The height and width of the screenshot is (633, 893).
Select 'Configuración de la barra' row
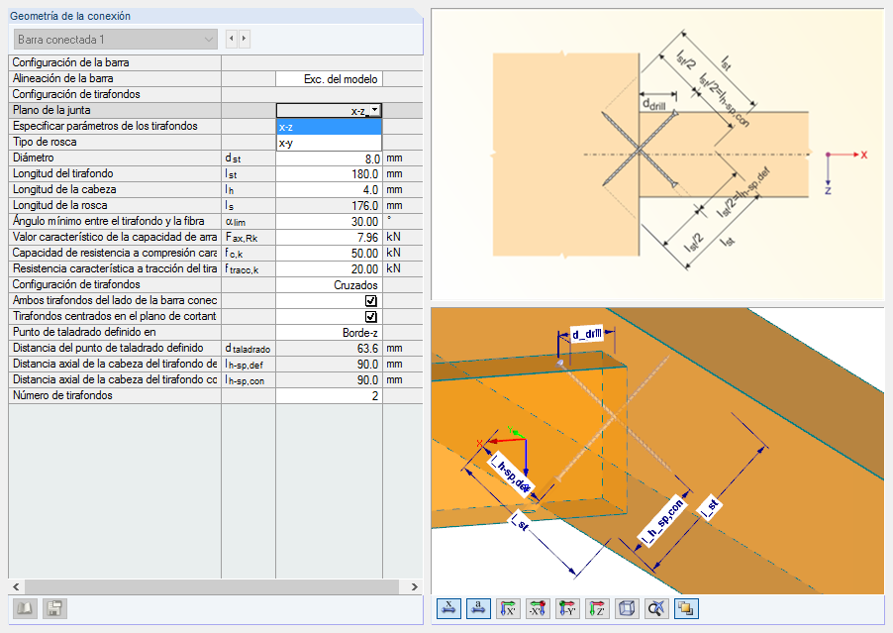point(216,62)
